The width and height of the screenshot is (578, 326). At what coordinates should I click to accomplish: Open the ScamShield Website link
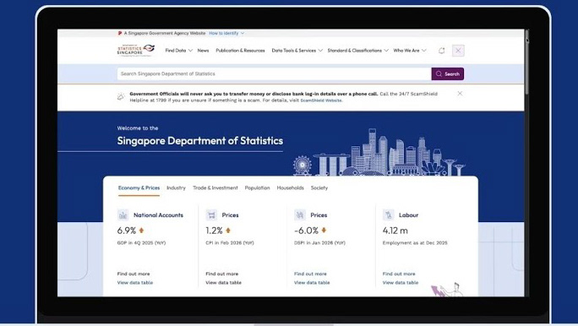tap(321, 101)
